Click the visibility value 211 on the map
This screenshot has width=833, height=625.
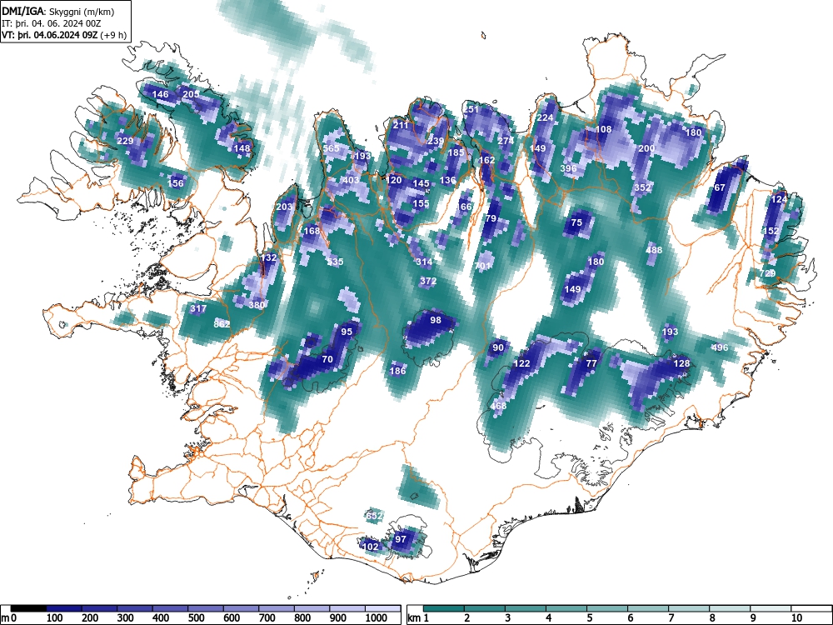click(401, 126)
